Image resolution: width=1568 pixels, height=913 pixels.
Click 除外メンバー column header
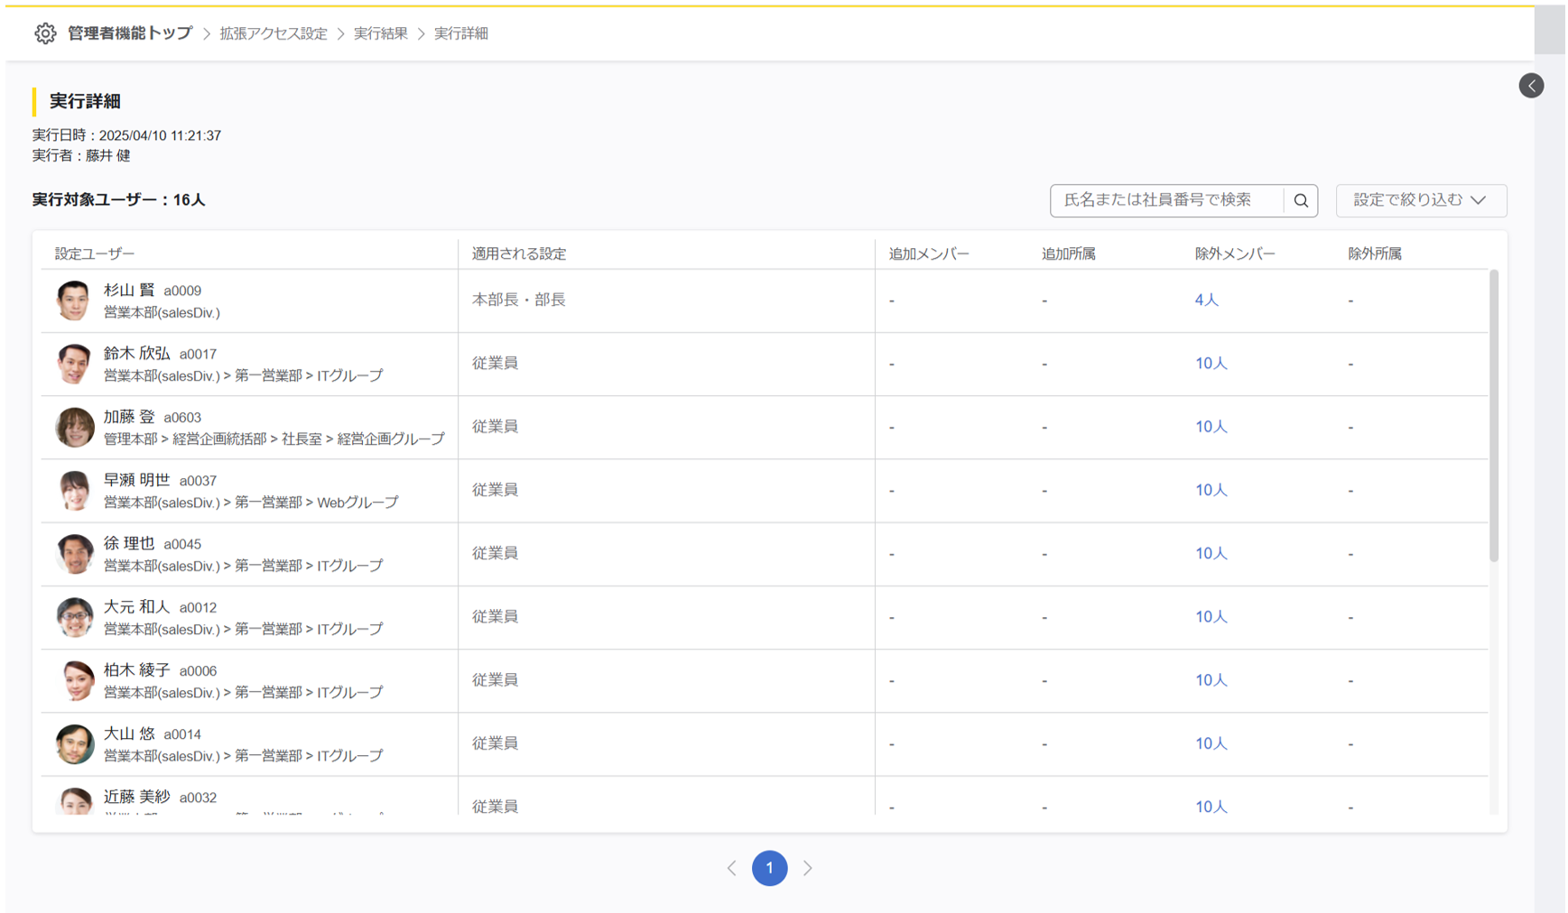[1235, 254]
